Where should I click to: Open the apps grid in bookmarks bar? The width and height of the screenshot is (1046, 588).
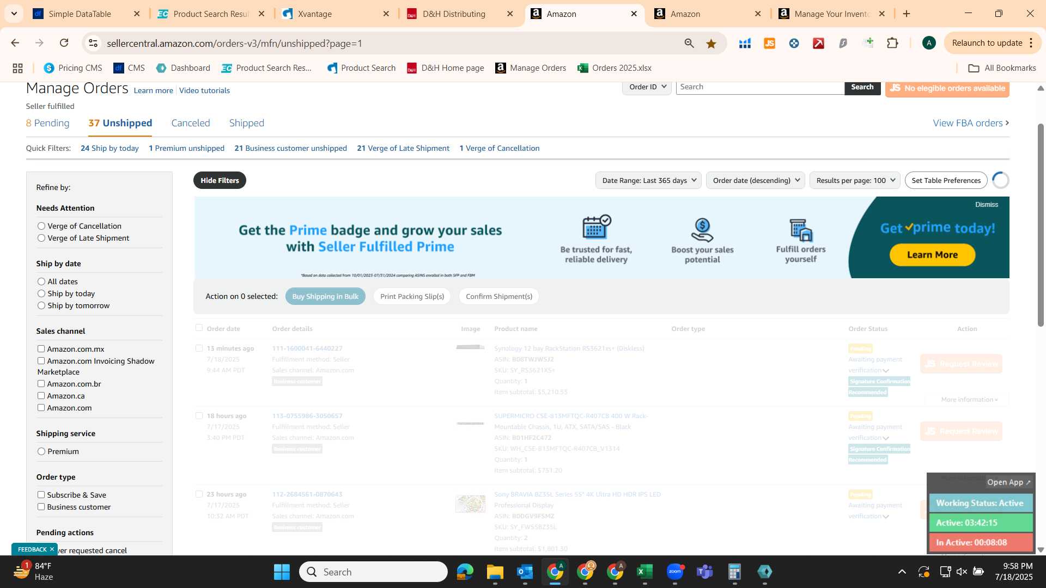coord(17,68)
